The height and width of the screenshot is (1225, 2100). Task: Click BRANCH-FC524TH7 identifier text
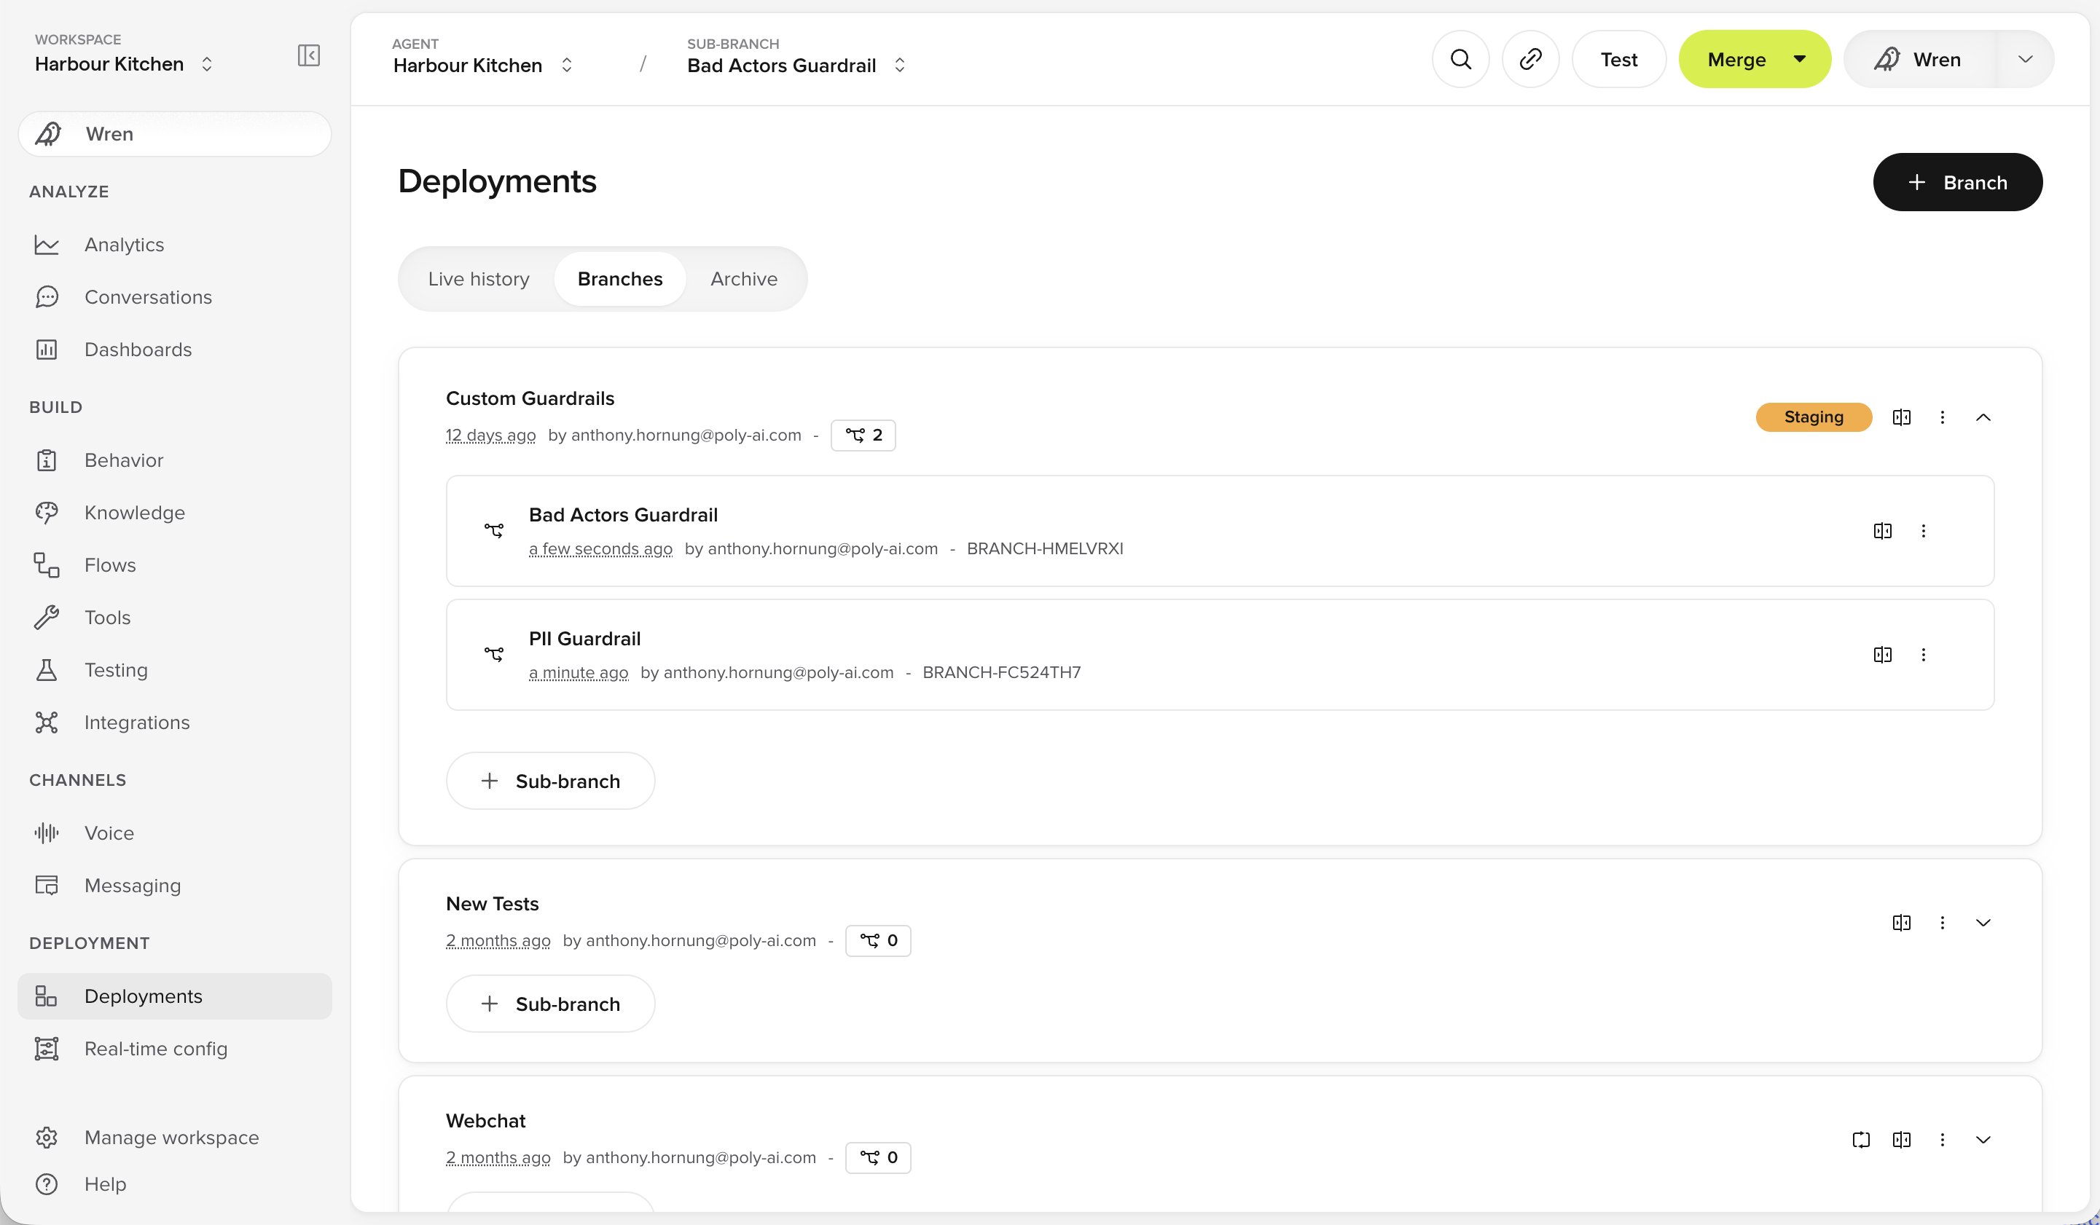[x=1001, y=673]
